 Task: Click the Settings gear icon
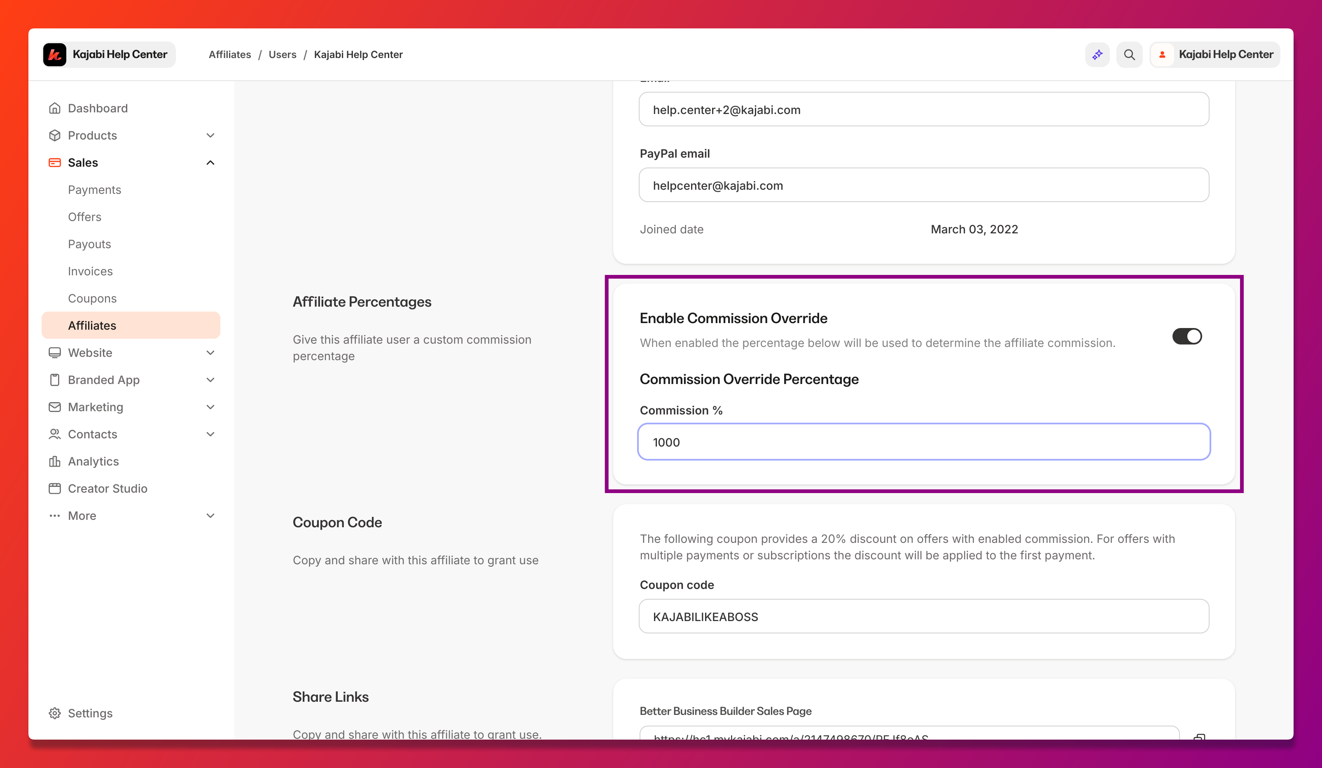tap(54, 713)
